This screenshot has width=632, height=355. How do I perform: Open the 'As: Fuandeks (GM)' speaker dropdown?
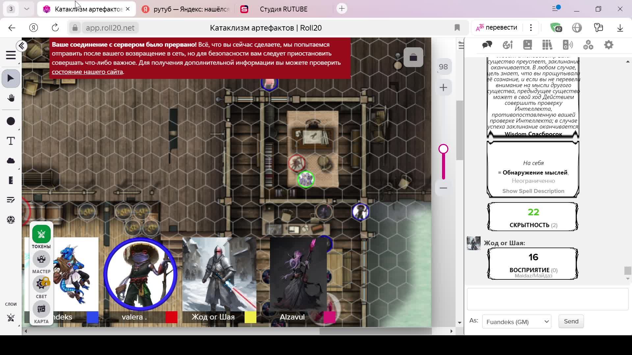point(516,322)
